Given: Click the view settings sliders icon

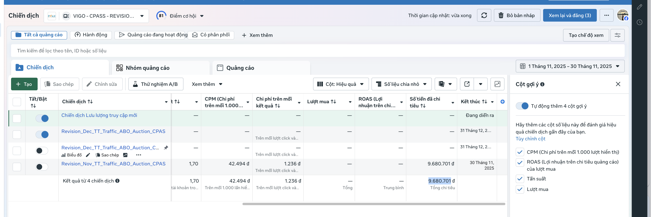Looking at the screenshot, I should (617, 35).
